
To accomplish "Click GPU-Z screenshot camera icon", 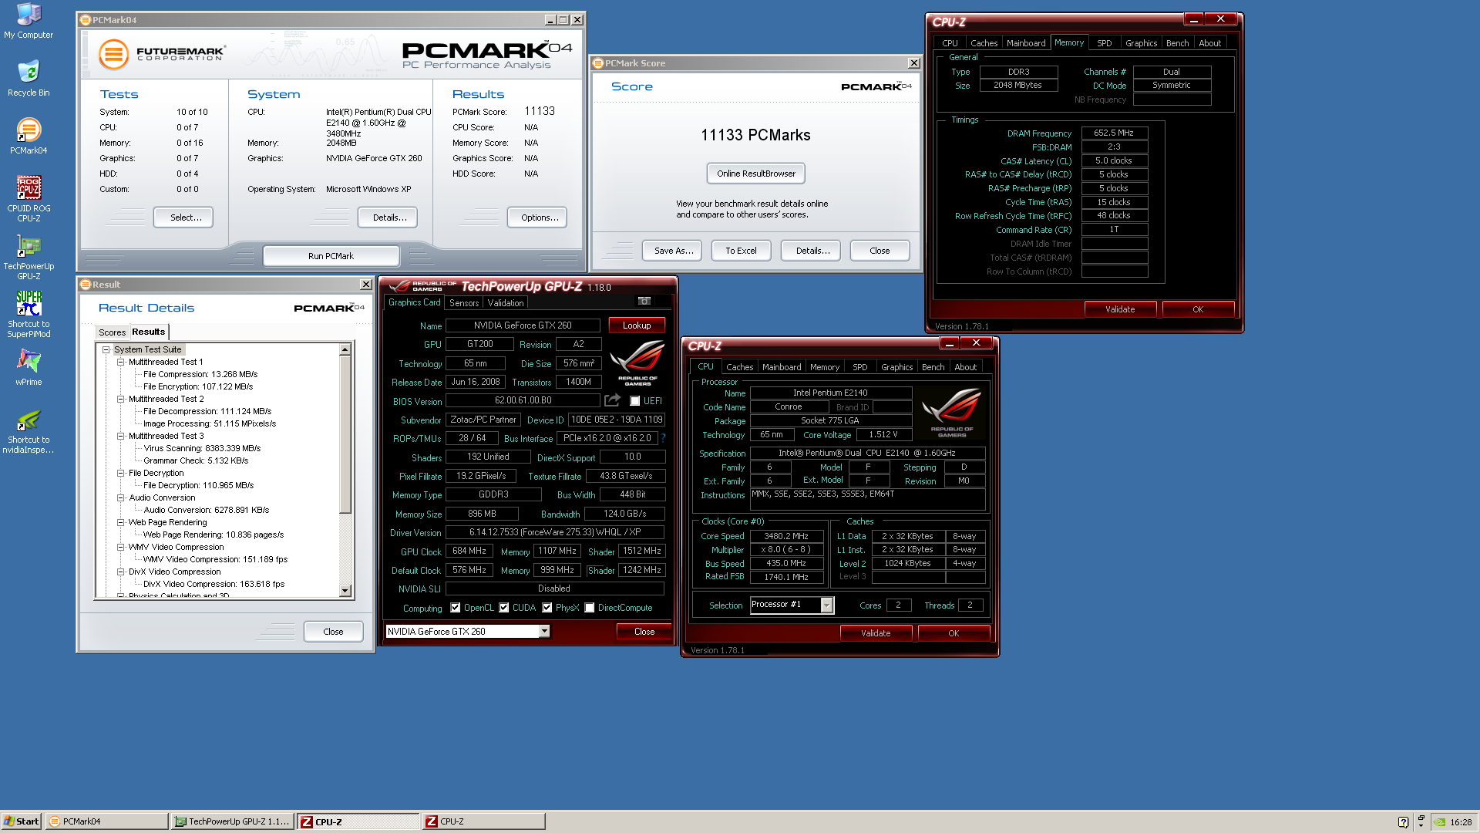I will (x=644, y=302).
